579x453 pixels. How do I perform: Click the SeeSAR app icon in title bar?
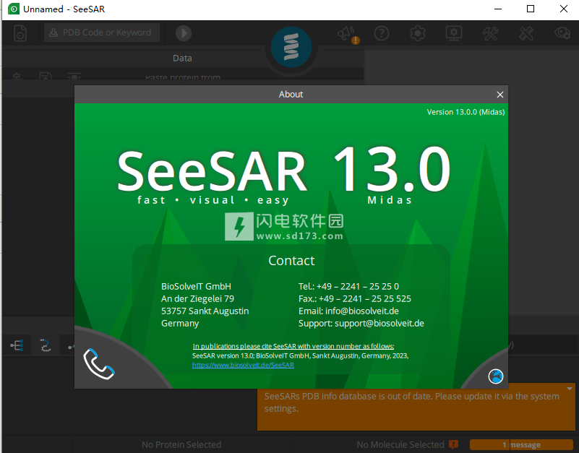(14, 9)
